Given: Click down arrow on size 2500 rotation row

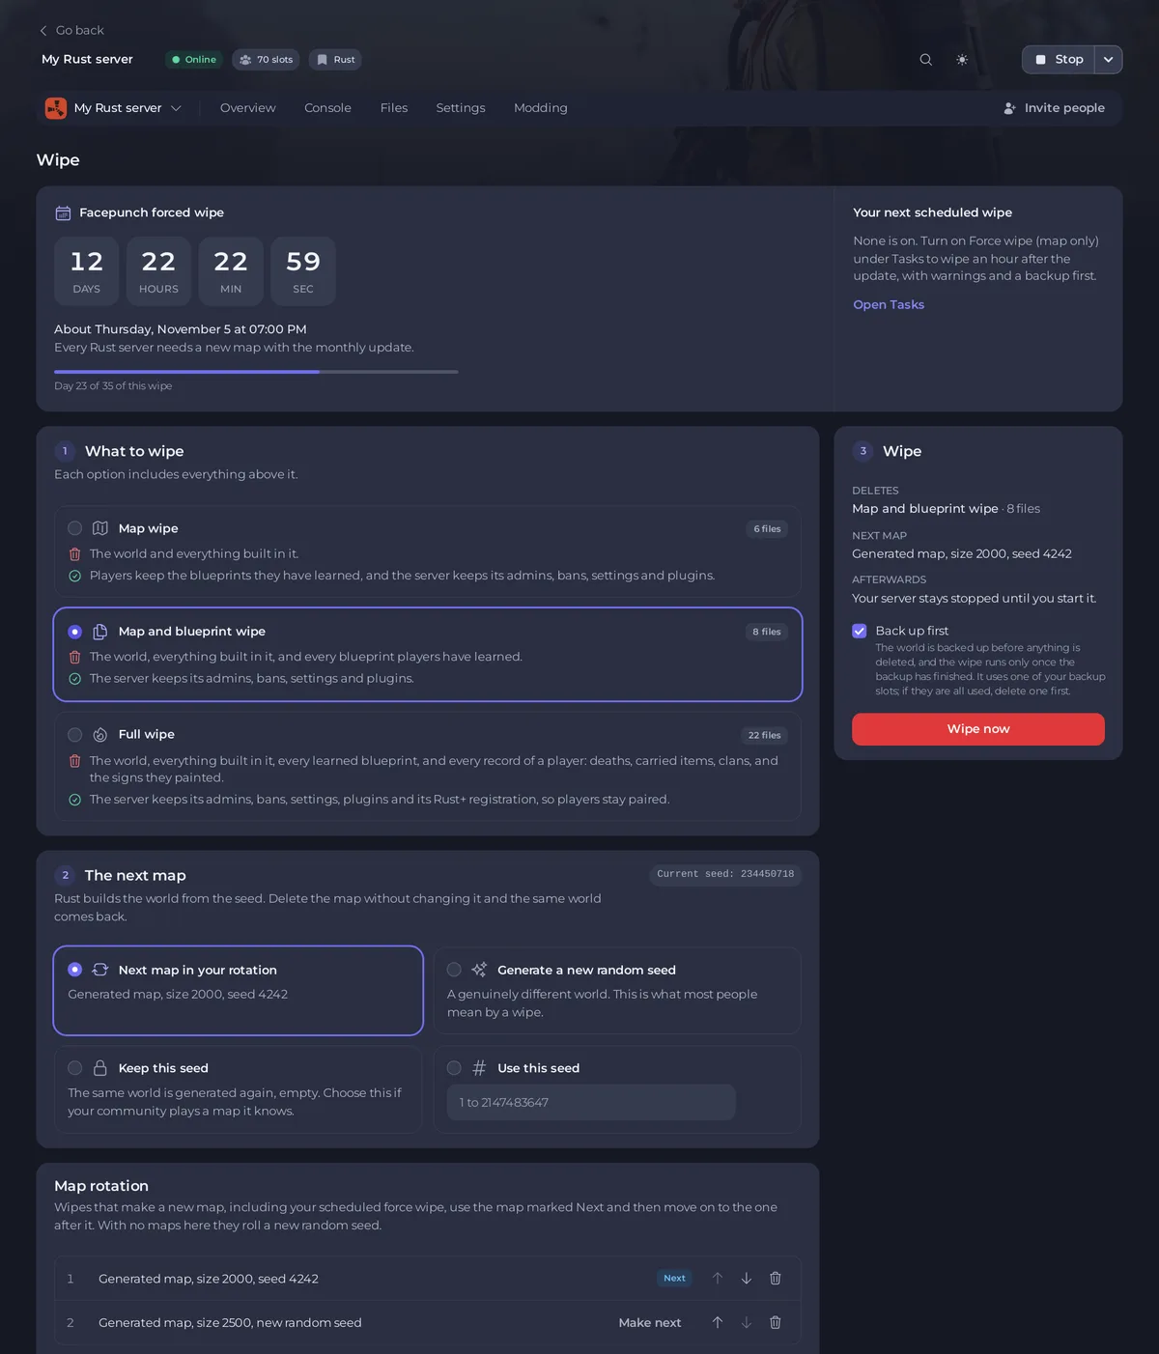Looking at the screenshot, I should pos(747,1323).
